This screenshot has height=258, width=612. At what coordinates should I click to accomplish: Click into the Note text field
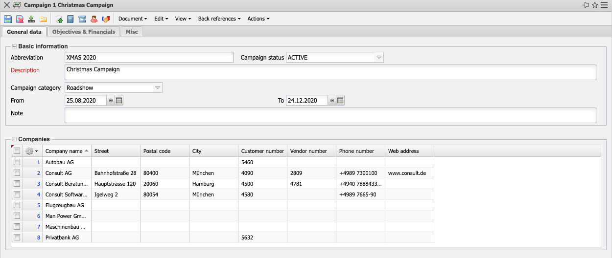(x=330, y=115)
